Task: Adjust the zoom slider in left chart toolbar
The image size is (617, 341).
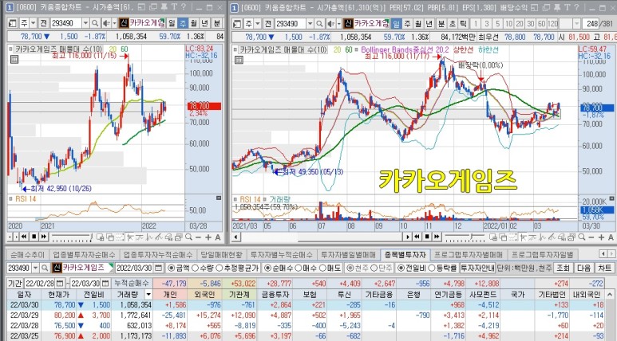Action: [71, 237]
